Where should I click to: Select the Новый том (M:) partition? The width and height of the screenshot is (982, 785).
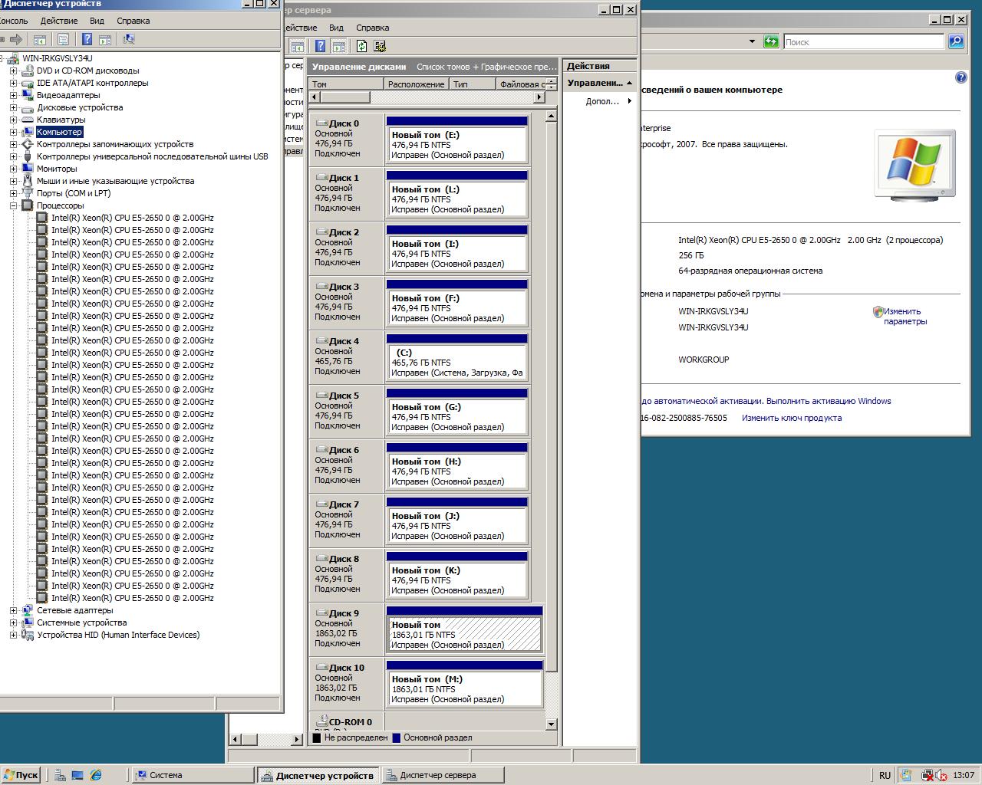(465, 685)
